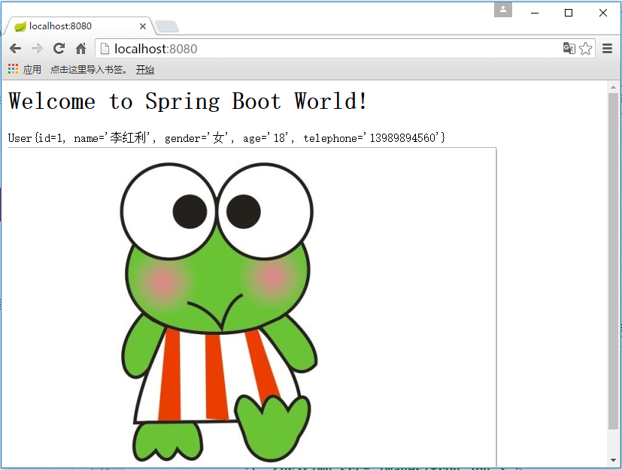Viewport: 622px width, 470px height.
Task: Click the page info icon beside the URL
Action: [105, 49]
